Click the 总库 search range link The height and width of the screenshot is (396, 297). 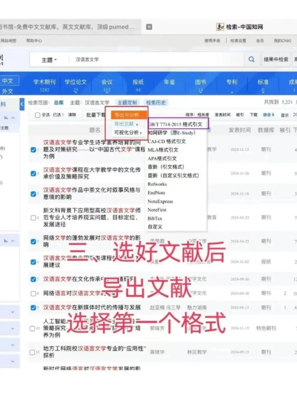pyautogui.click(x=59, y=103)
